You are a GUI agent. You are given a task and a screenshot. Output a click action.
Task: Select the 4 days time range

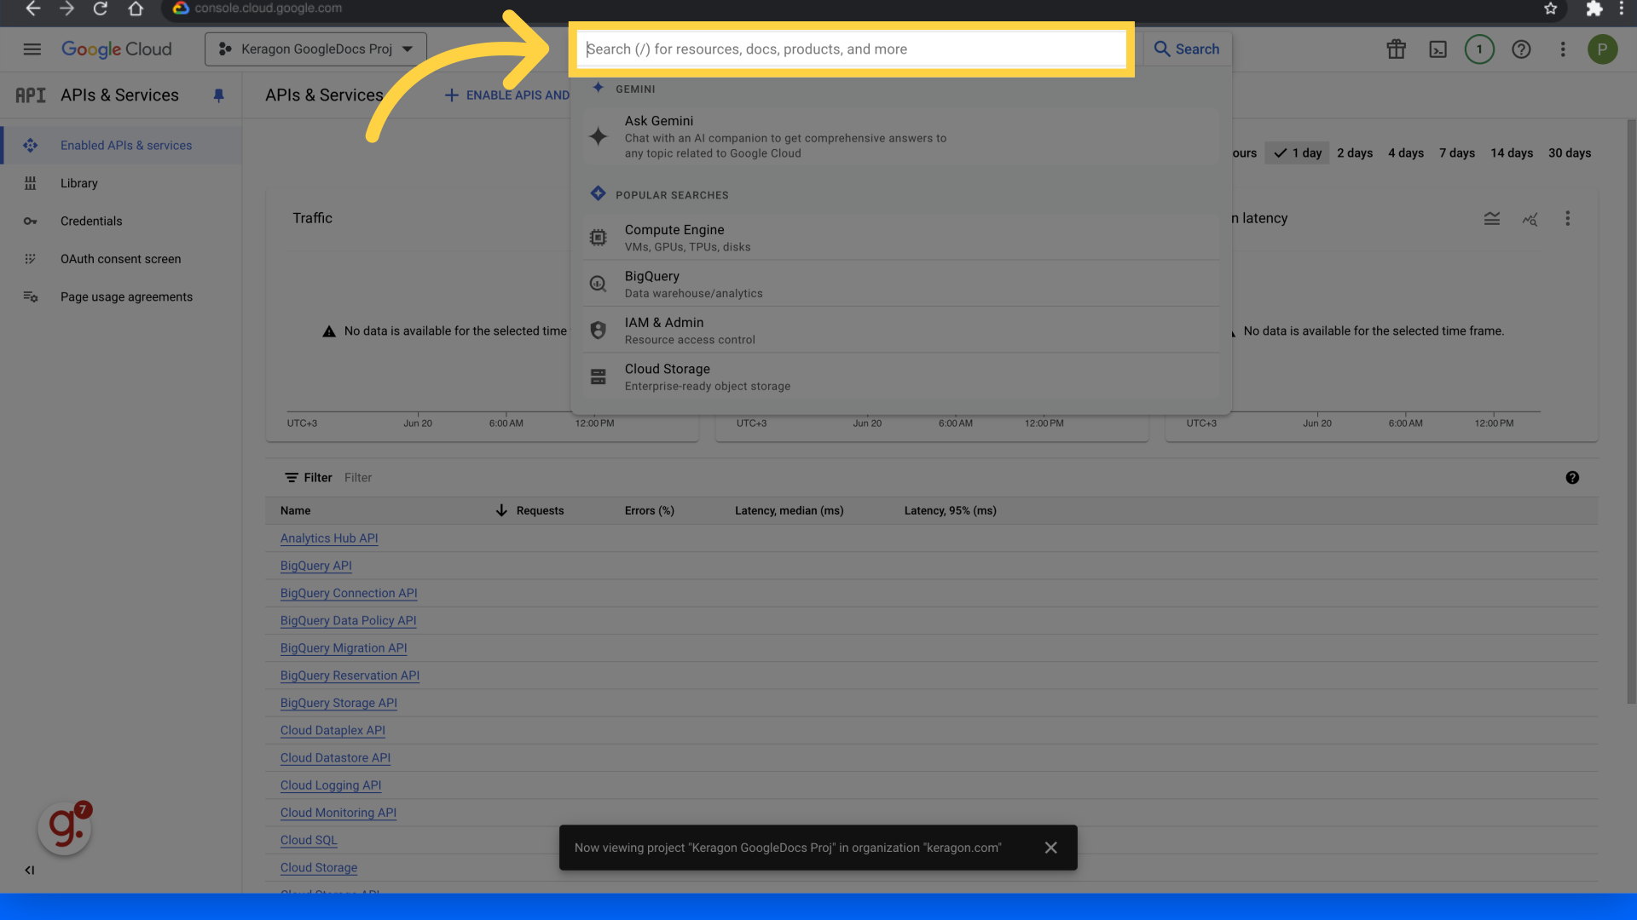click(1406, 153)
